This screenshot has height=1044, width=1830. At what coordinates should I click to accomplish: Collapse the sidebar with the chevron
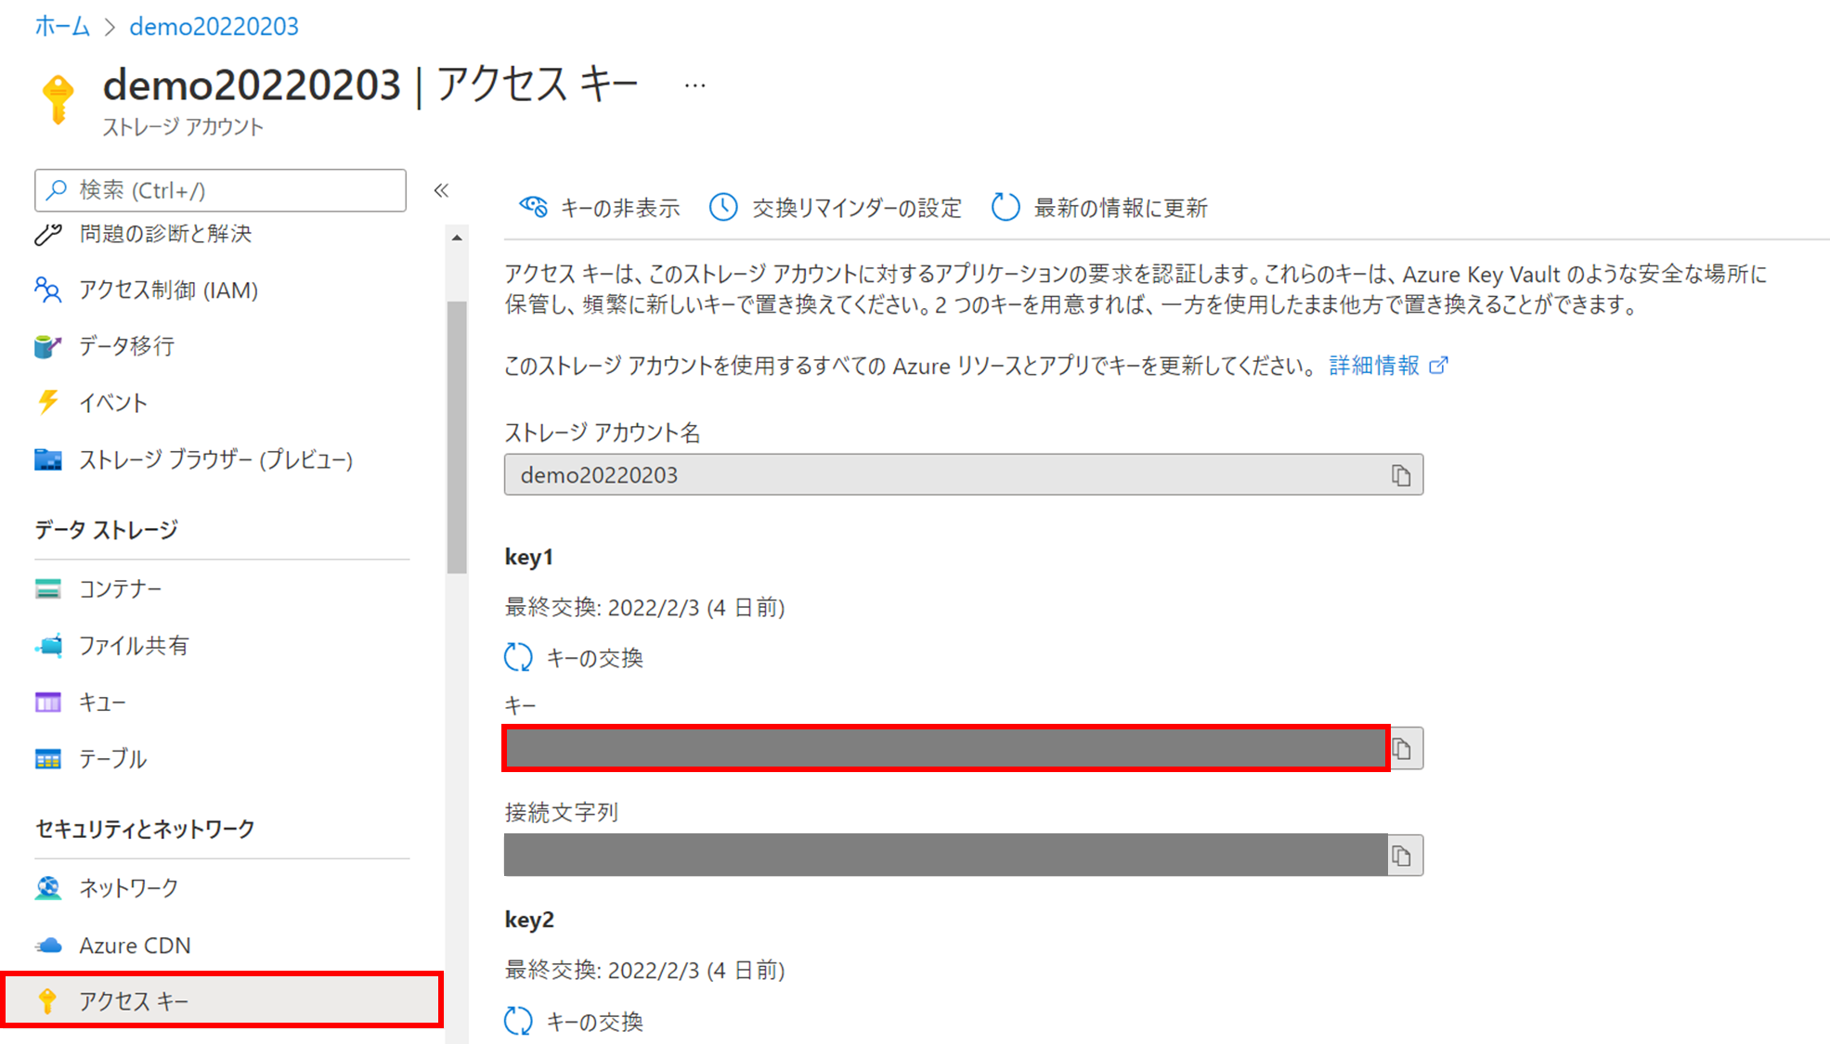pos(443,189)
